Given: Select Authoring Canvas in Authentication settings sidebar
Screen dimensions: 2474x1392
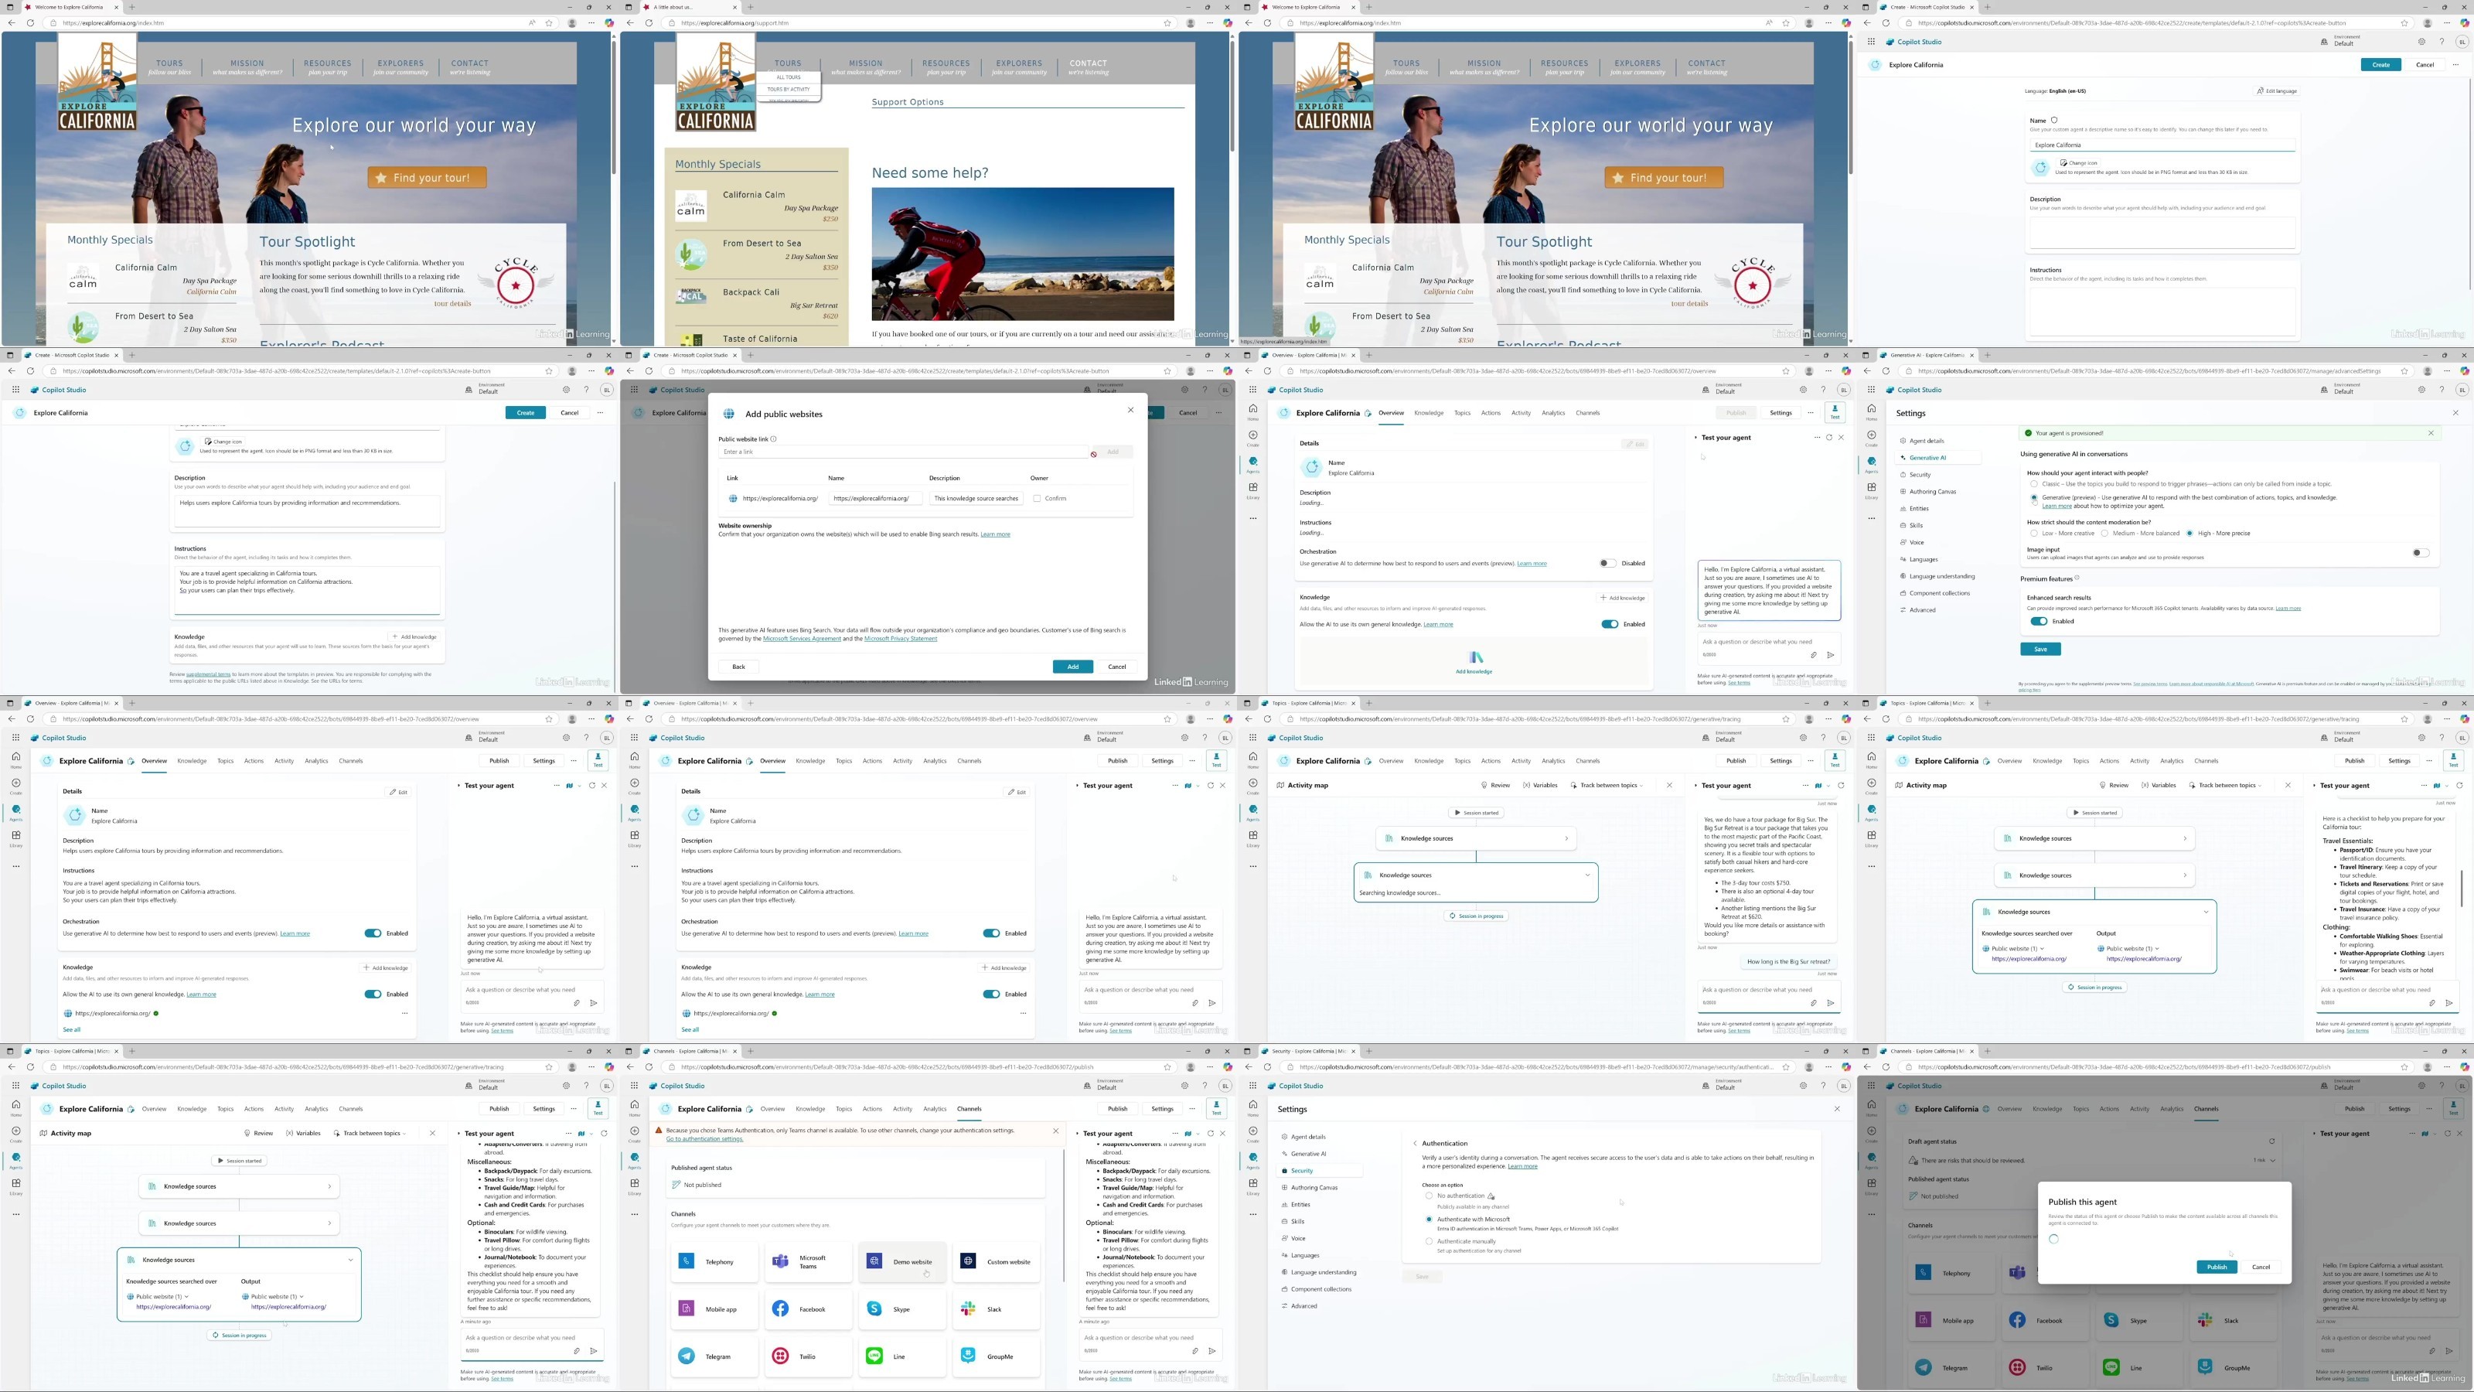Looking at the screenshot, I should (1314, 1187).
